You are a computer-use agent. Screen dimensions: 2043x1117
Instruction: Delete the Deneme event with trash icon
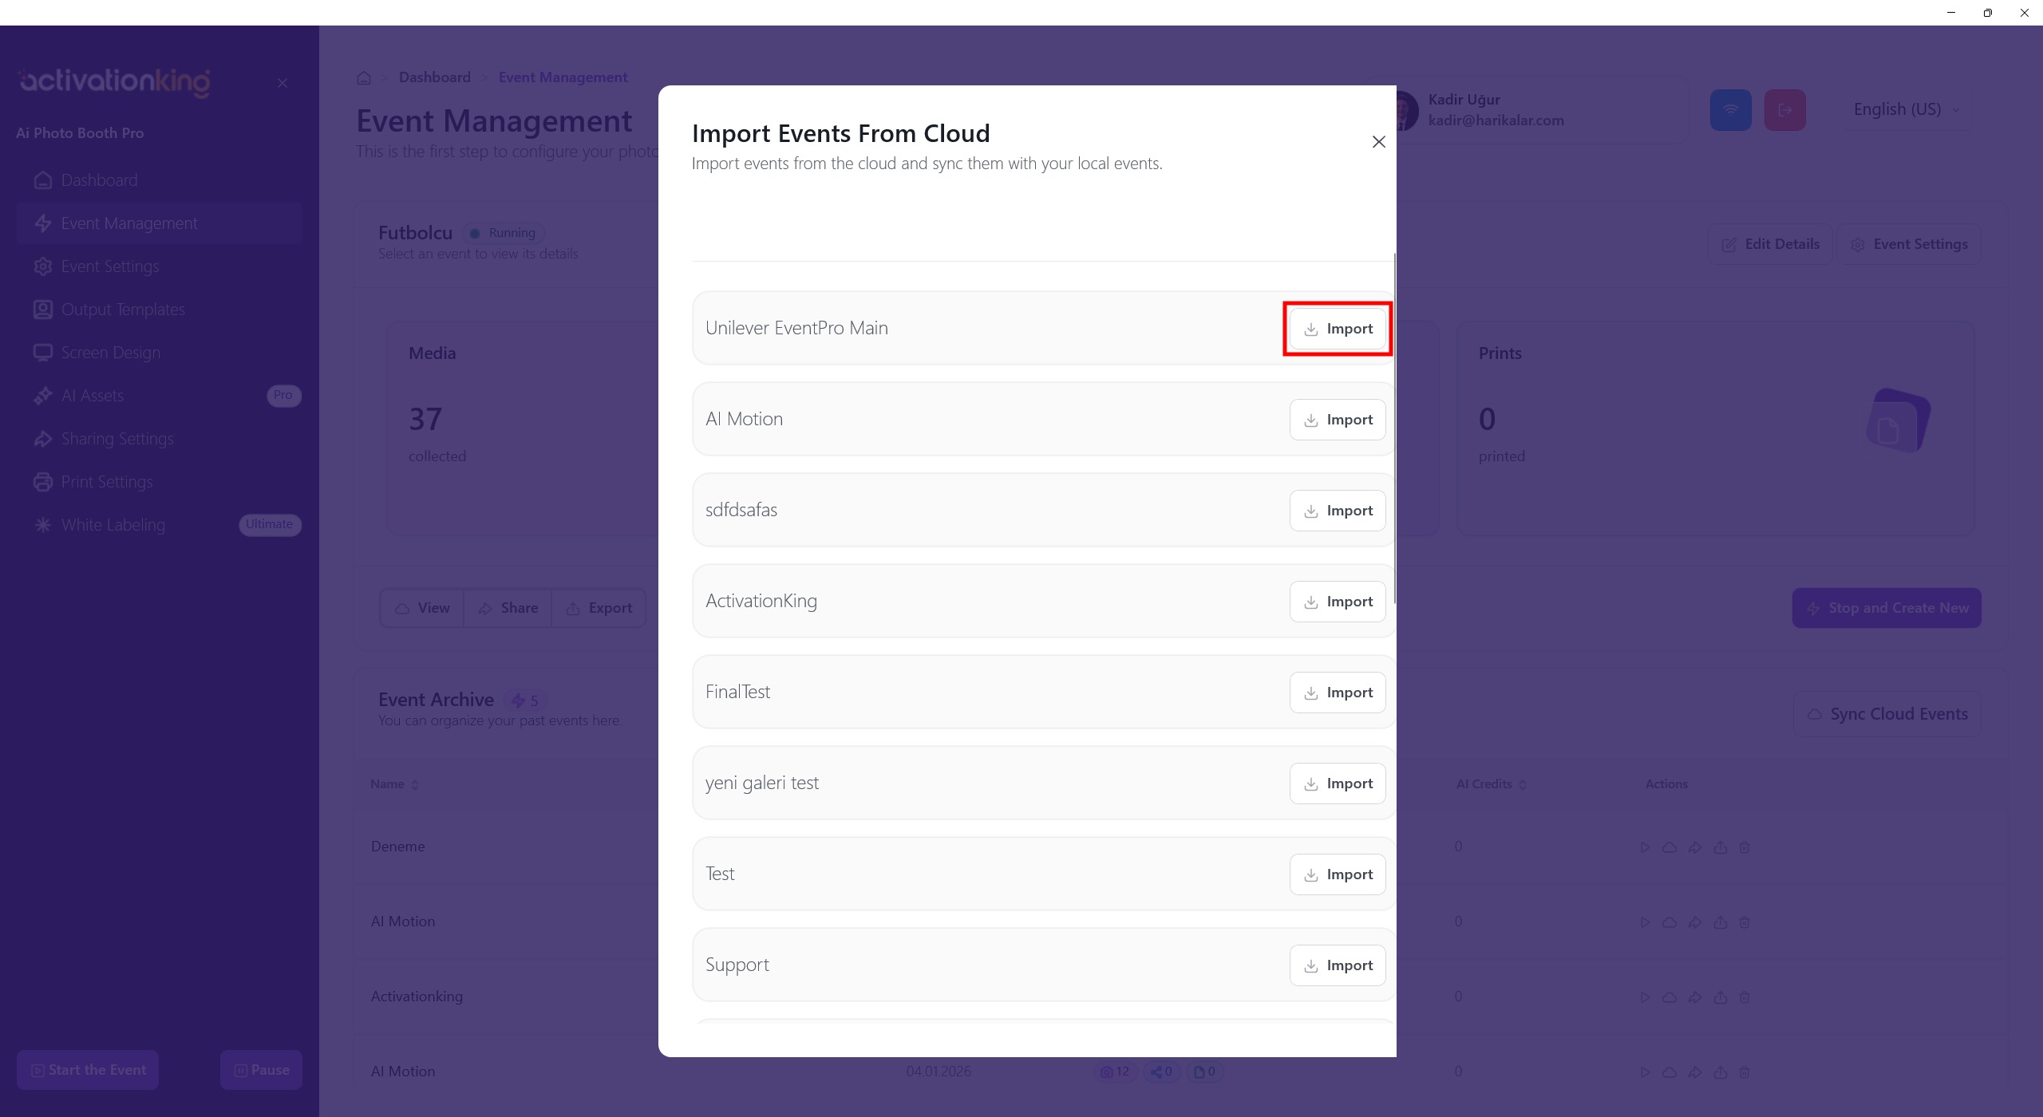[x=1745, y=847]
